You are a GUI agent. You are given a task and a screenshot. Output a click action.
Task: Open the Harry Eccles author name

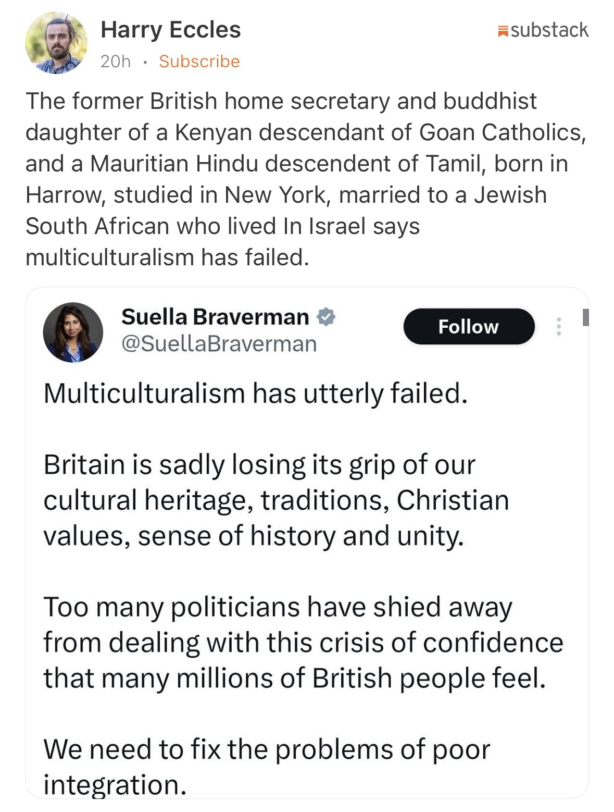coord(170,30)
